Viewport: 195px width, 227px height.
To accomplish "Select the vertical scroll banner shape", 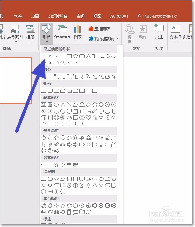I will 69,212.
